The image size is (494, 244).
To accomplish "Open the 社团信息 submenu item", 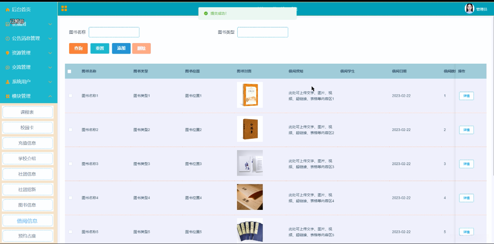I will (27, 174).
